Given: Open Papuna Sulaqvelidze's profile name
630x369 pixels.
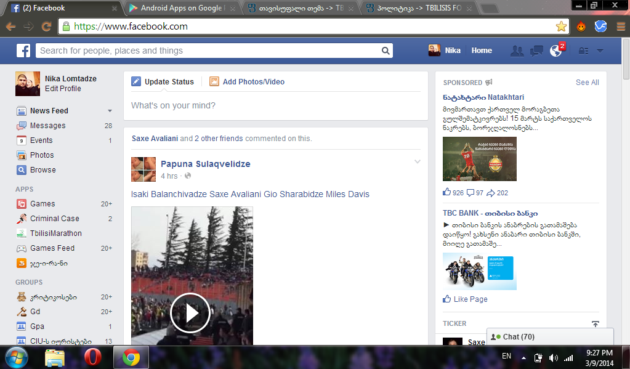Looking at the screenshot, I should coord(205,164).
